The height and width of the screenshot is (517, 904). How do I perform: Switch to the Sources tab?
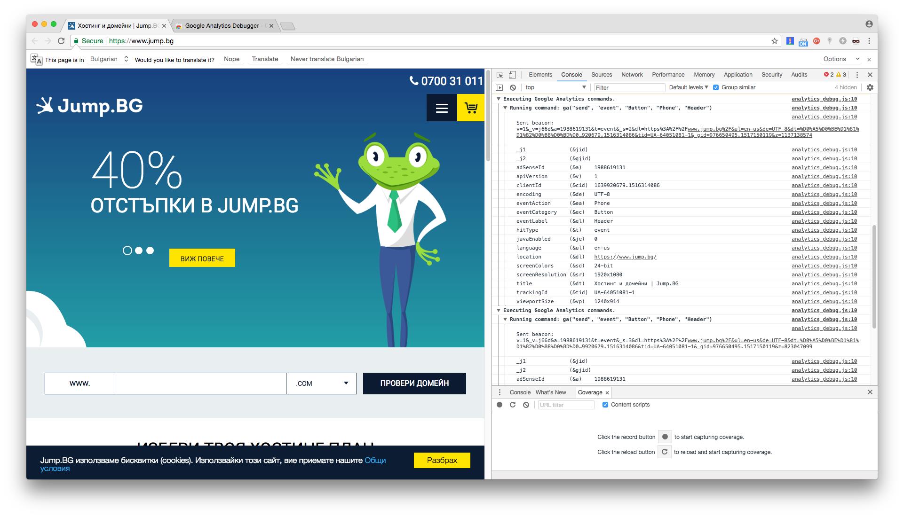click(602, 75)
